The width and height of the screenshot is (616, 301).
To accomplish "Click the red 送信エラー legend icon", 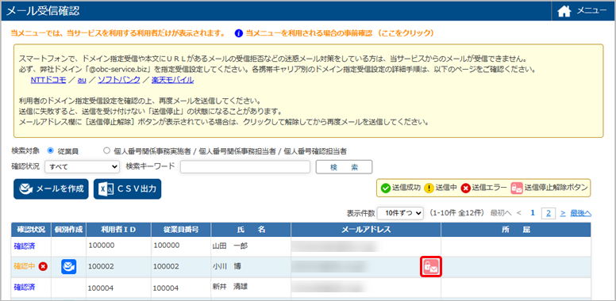I will 465,189.
